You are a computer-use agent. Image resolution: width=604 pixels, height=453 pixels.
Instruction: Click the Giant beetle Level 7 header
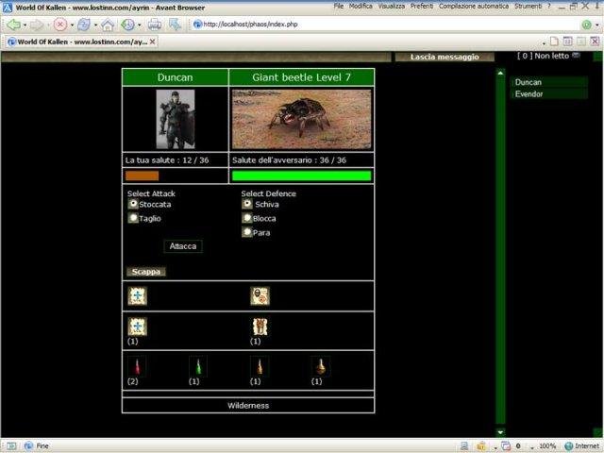(x=302, y=77)
